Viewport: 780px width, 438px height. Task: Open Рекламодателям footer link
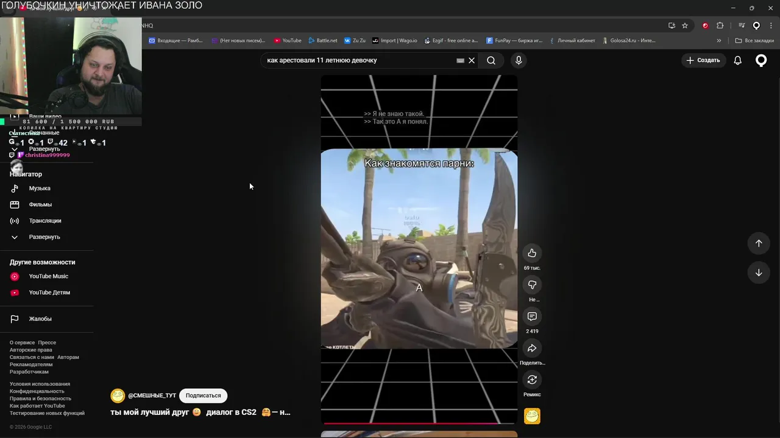point(31,364)
